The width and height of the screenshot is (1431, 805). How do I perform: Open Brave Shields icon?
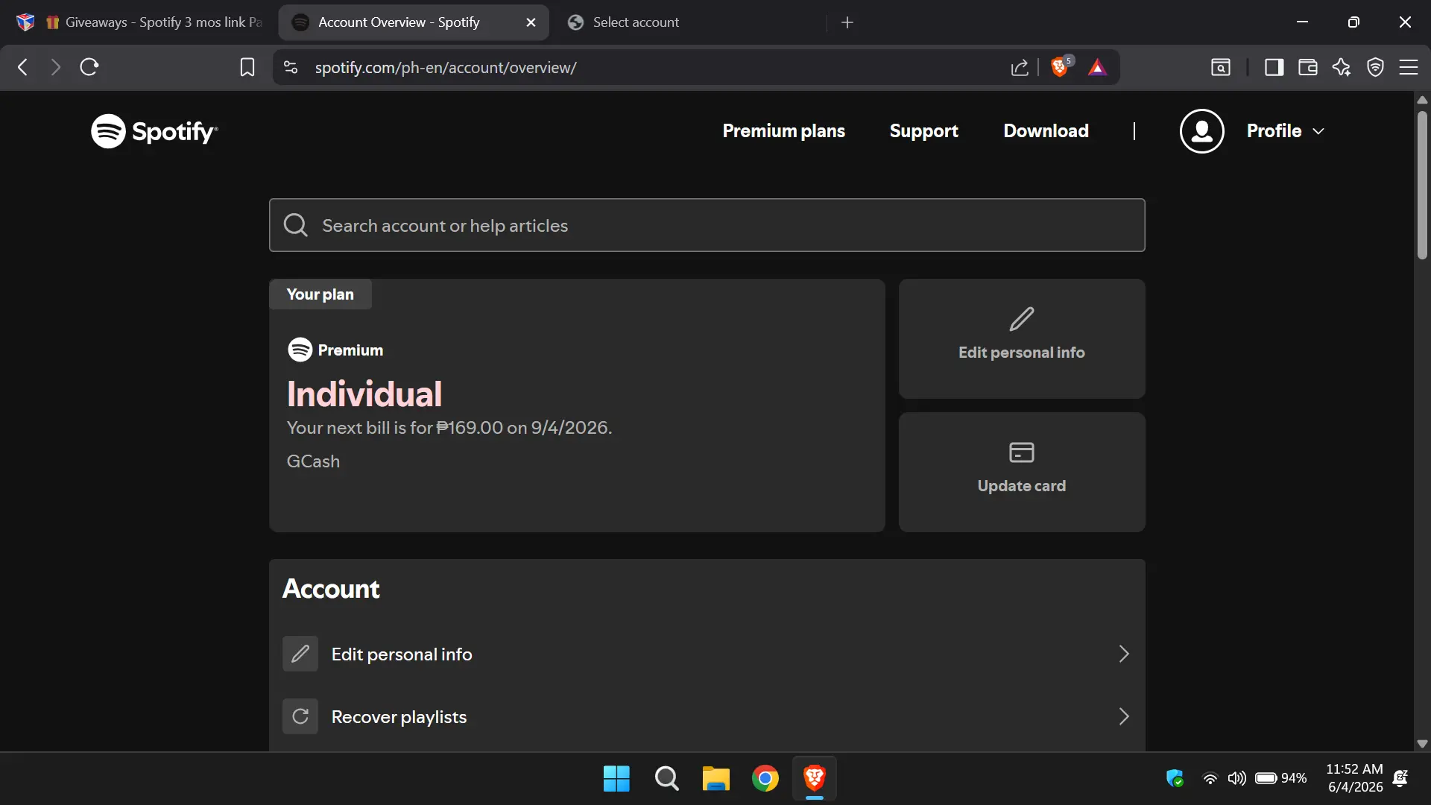(1060, 67)
